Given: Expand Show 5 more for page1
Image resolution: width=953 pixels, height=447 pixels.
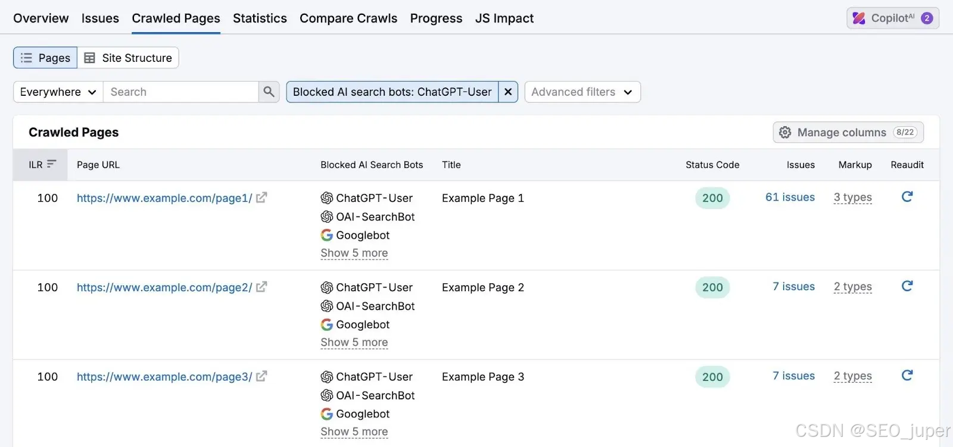Looking at the screenshot, I should (354, 253).
